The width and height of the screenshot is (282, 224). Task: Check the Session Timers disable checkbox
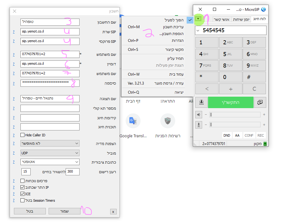coord(23,200)
